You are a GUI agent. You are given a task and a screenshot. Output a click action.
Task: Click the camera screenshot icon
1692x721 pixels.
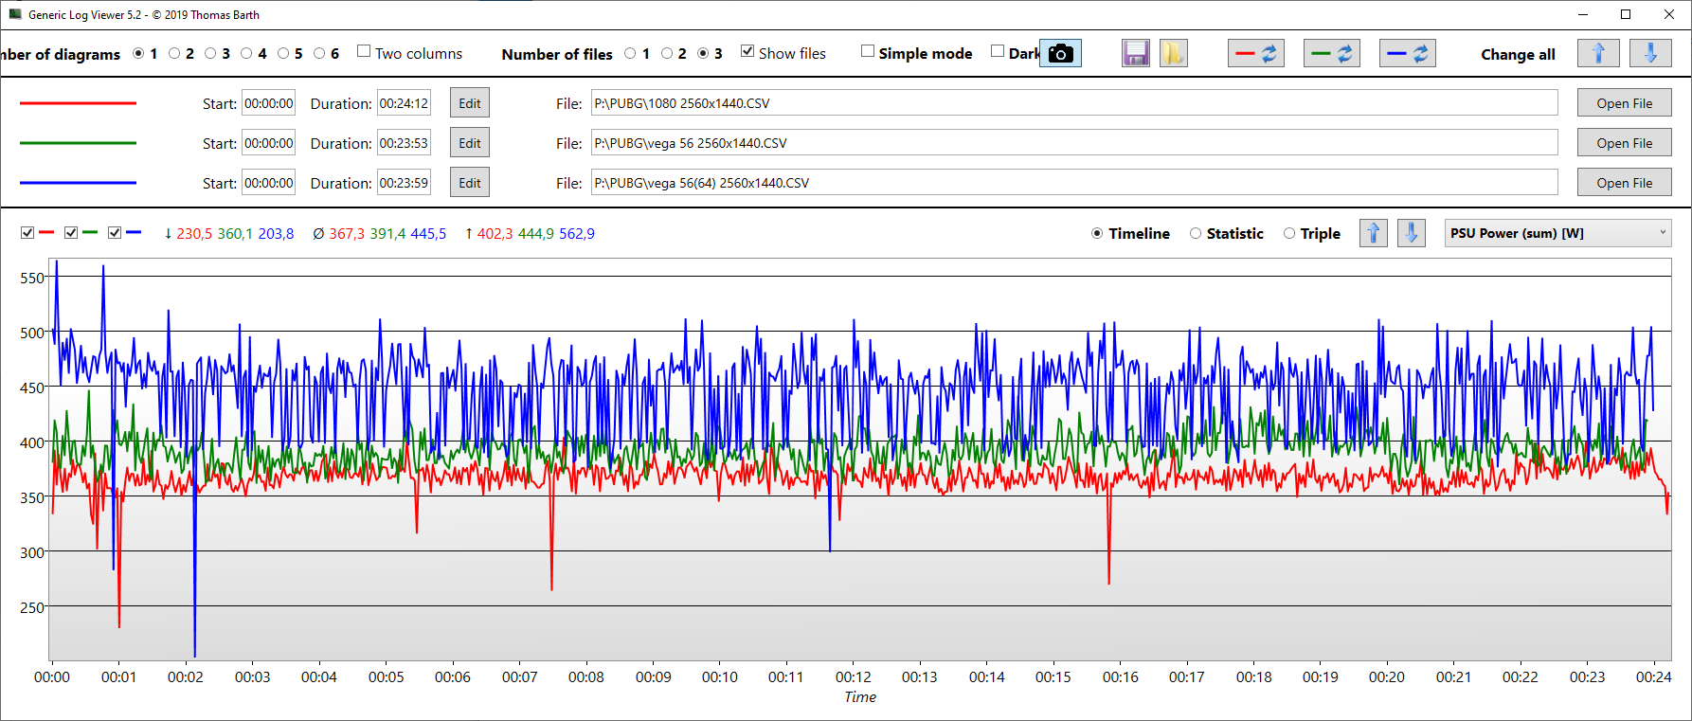[x=1061, y=54]
